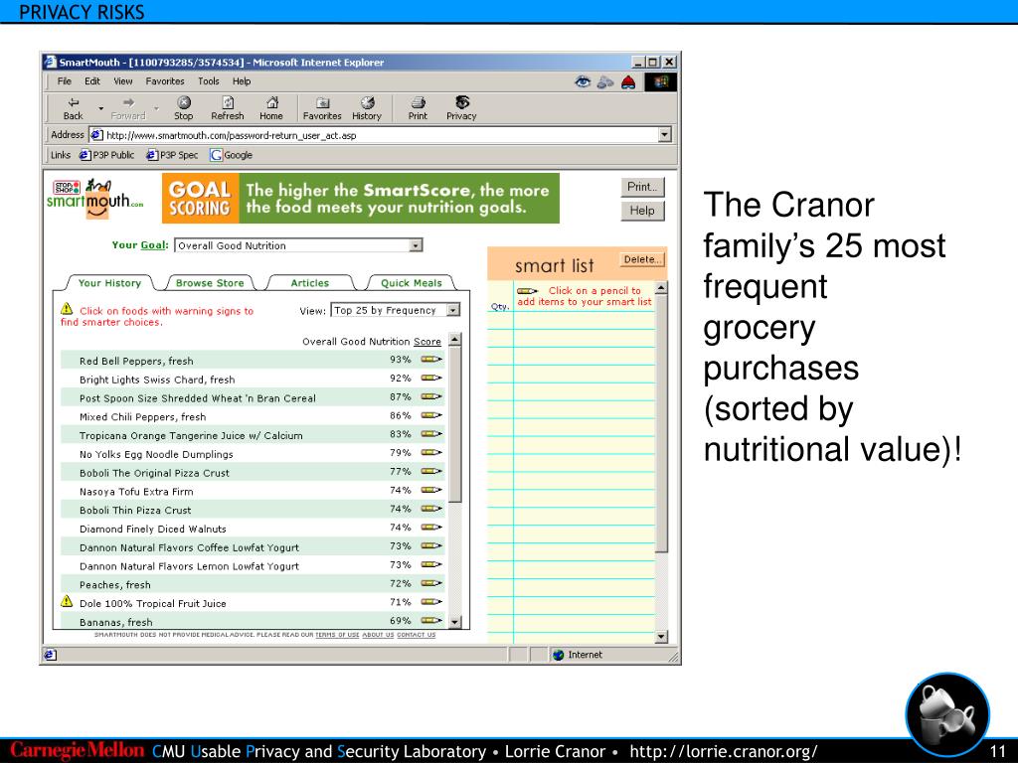Click the page scrollbar down arrow
The height and width of the screenshot is (763, 1018).
click(x=660, y=637)
